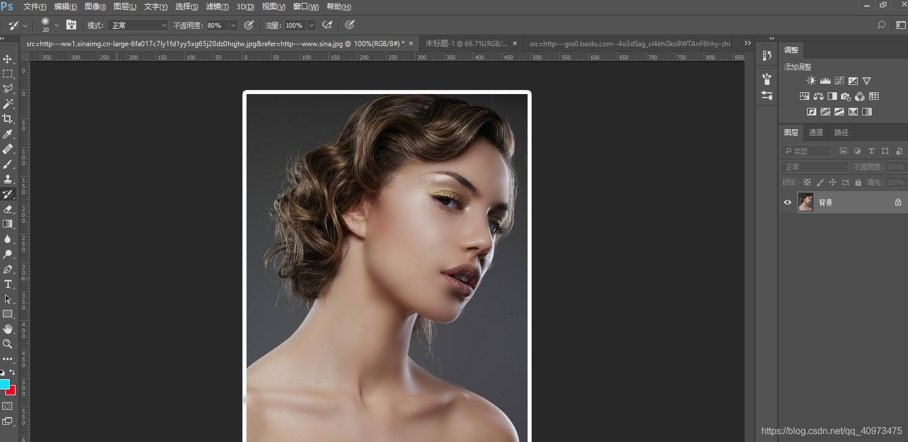Expand the 不透明度 opacity dropdown arrow
The width and height of the screenshot is (908, 442).
coord(233,25)
